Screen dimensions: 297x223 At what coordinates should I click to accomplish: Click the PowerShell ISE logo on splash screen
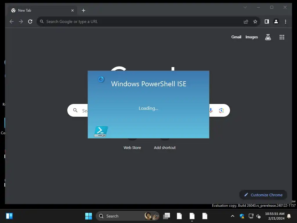tap(101, 132)
